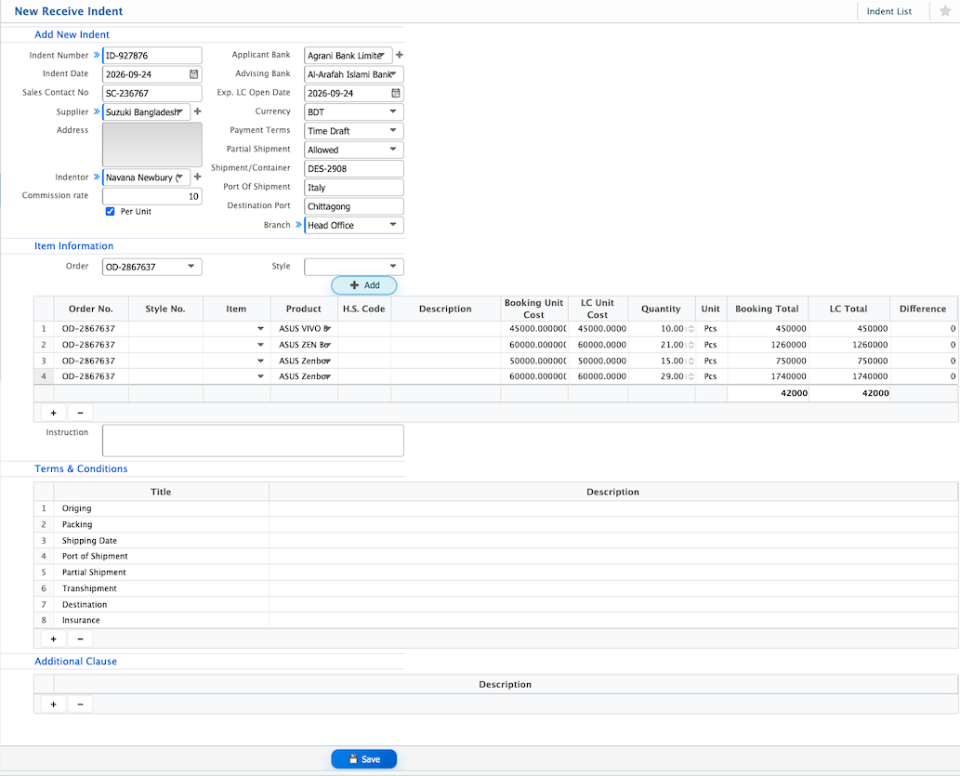Remove a row from the items table
The width and height of the screenshot is (960, 776).
tap(80, 413)
